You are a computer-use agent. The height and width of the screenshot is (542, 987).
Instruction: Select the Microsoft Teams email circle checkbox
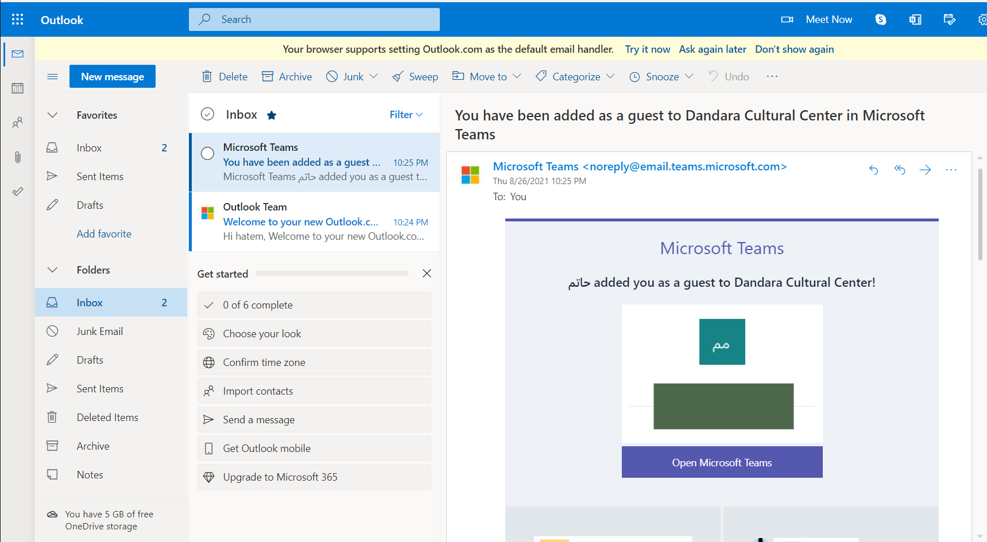pyautogui.click(x=207, y=154)
